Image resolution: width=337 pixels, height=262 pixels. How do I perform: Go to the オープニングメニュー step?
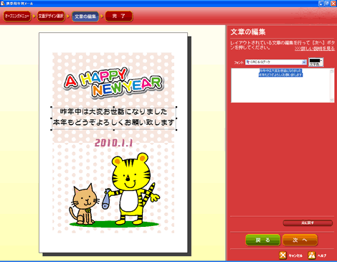click(x=17, y=17)
